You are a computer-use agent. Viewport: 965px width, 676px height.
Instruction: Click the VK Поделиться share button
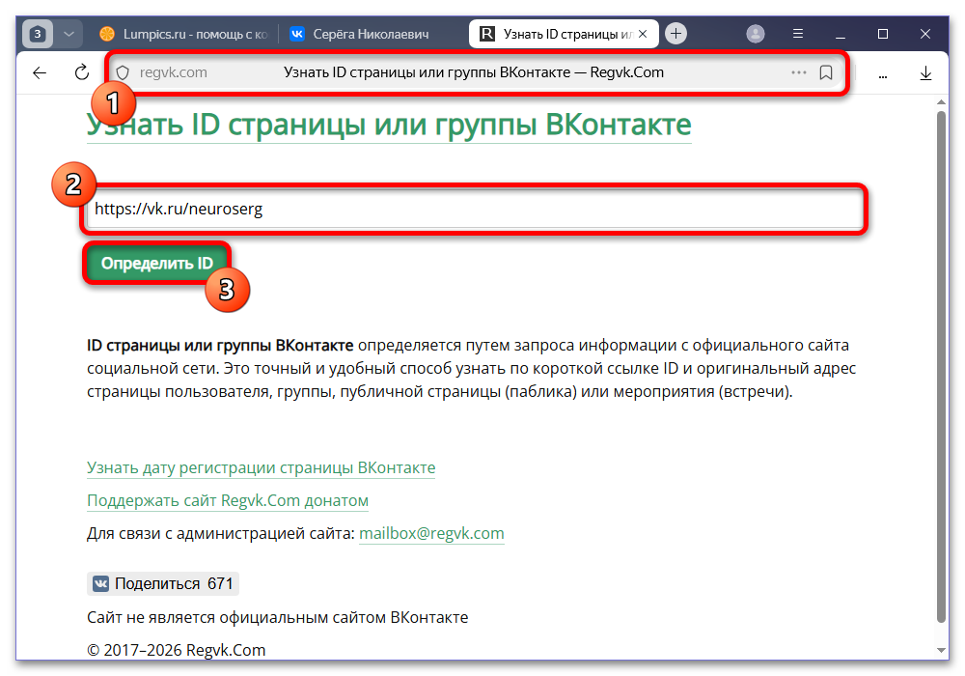point(162,583)
